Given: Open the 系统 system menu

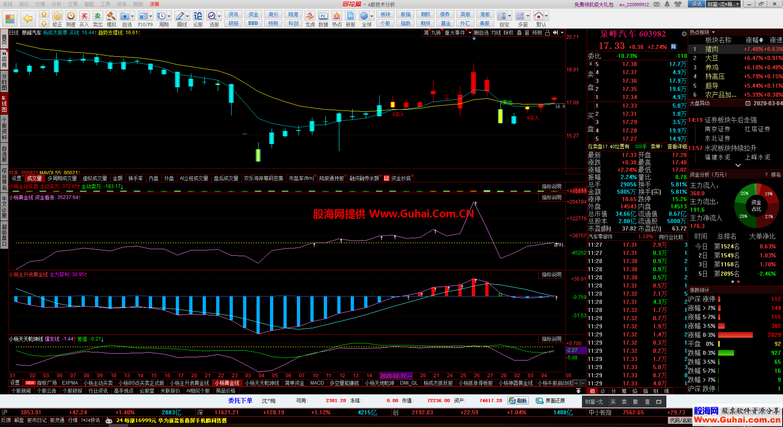Looking at the screenshot, I should click(x=8, y=4).
